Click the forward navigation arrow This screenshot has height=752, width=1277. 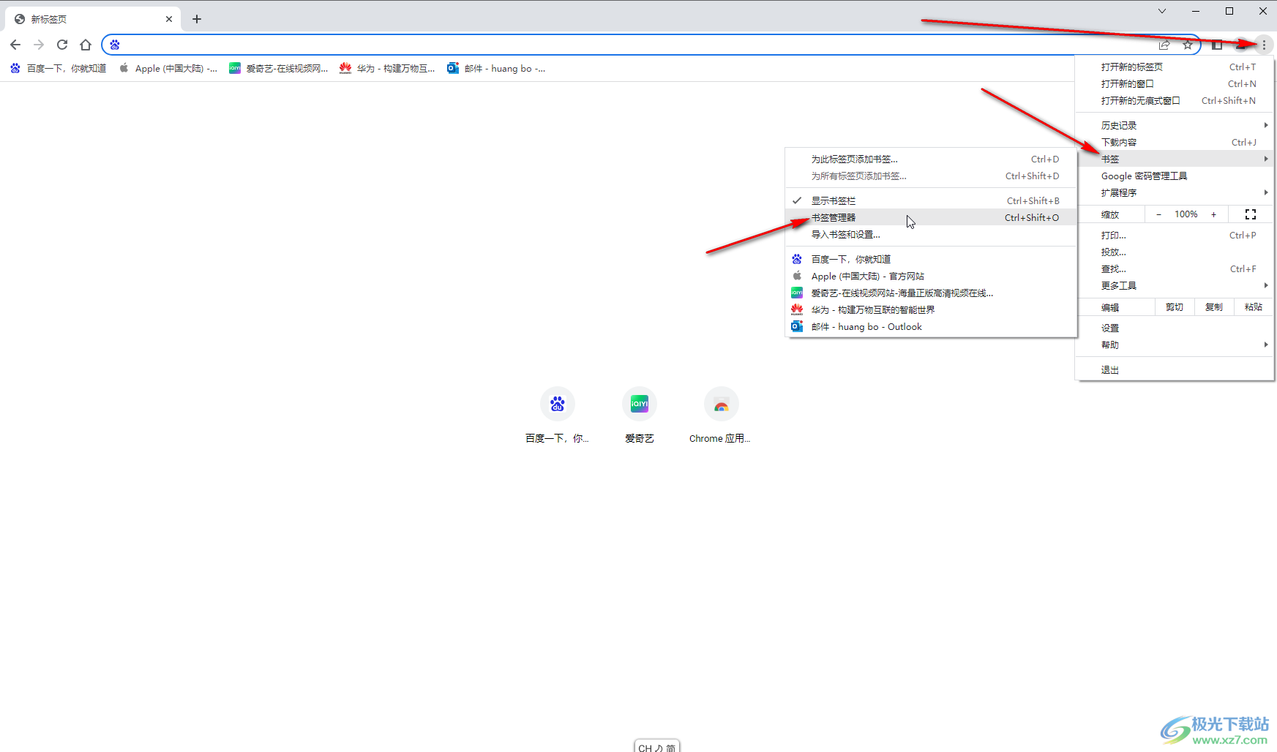point(39,45)
